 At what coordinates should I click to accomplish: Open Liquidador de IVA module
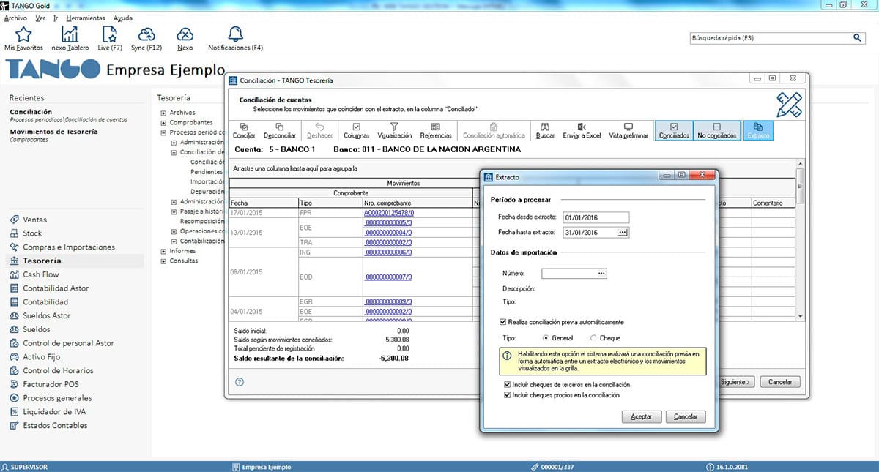click(53, 412)
